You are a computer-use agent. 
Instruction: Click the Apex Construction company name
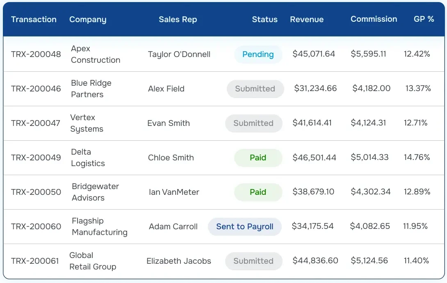click(x=96, y=54)
